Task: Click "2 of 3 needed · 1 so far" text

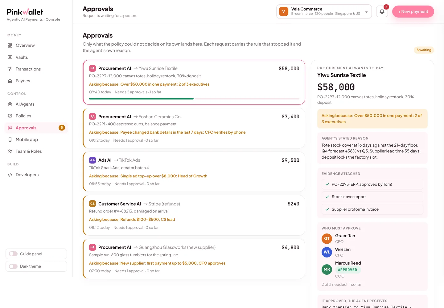Action: click(x=341, y=284)
